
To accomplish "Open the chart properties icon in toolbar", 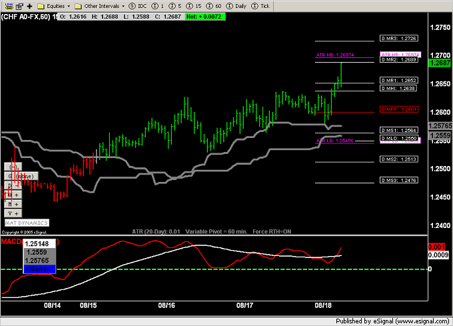I will [19, 6].
